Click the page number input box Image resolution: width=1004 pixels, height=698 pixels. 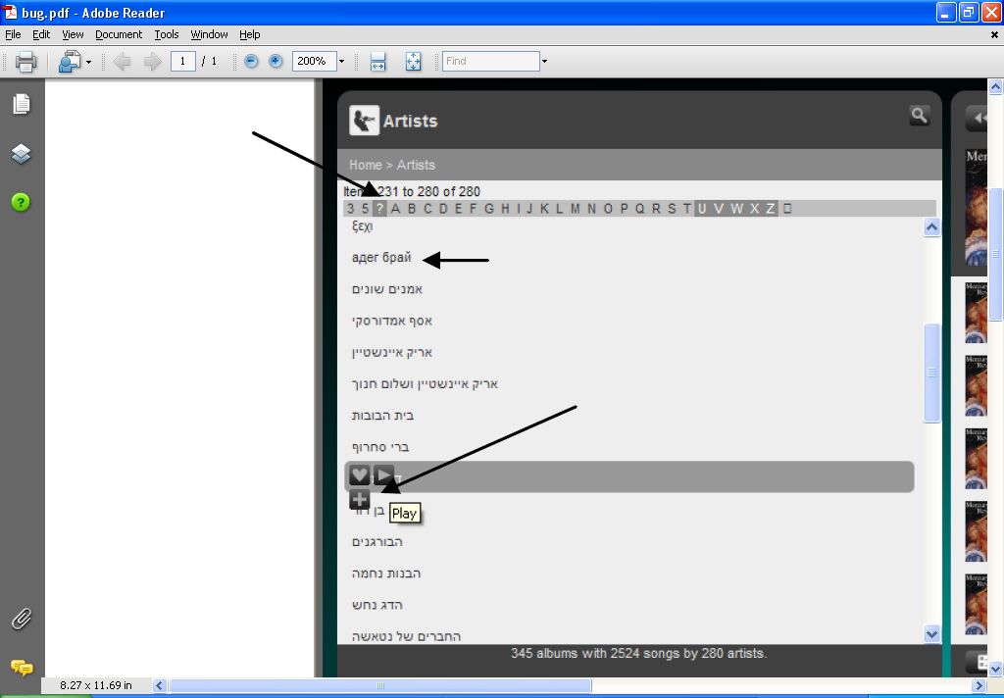pos(182,61)
